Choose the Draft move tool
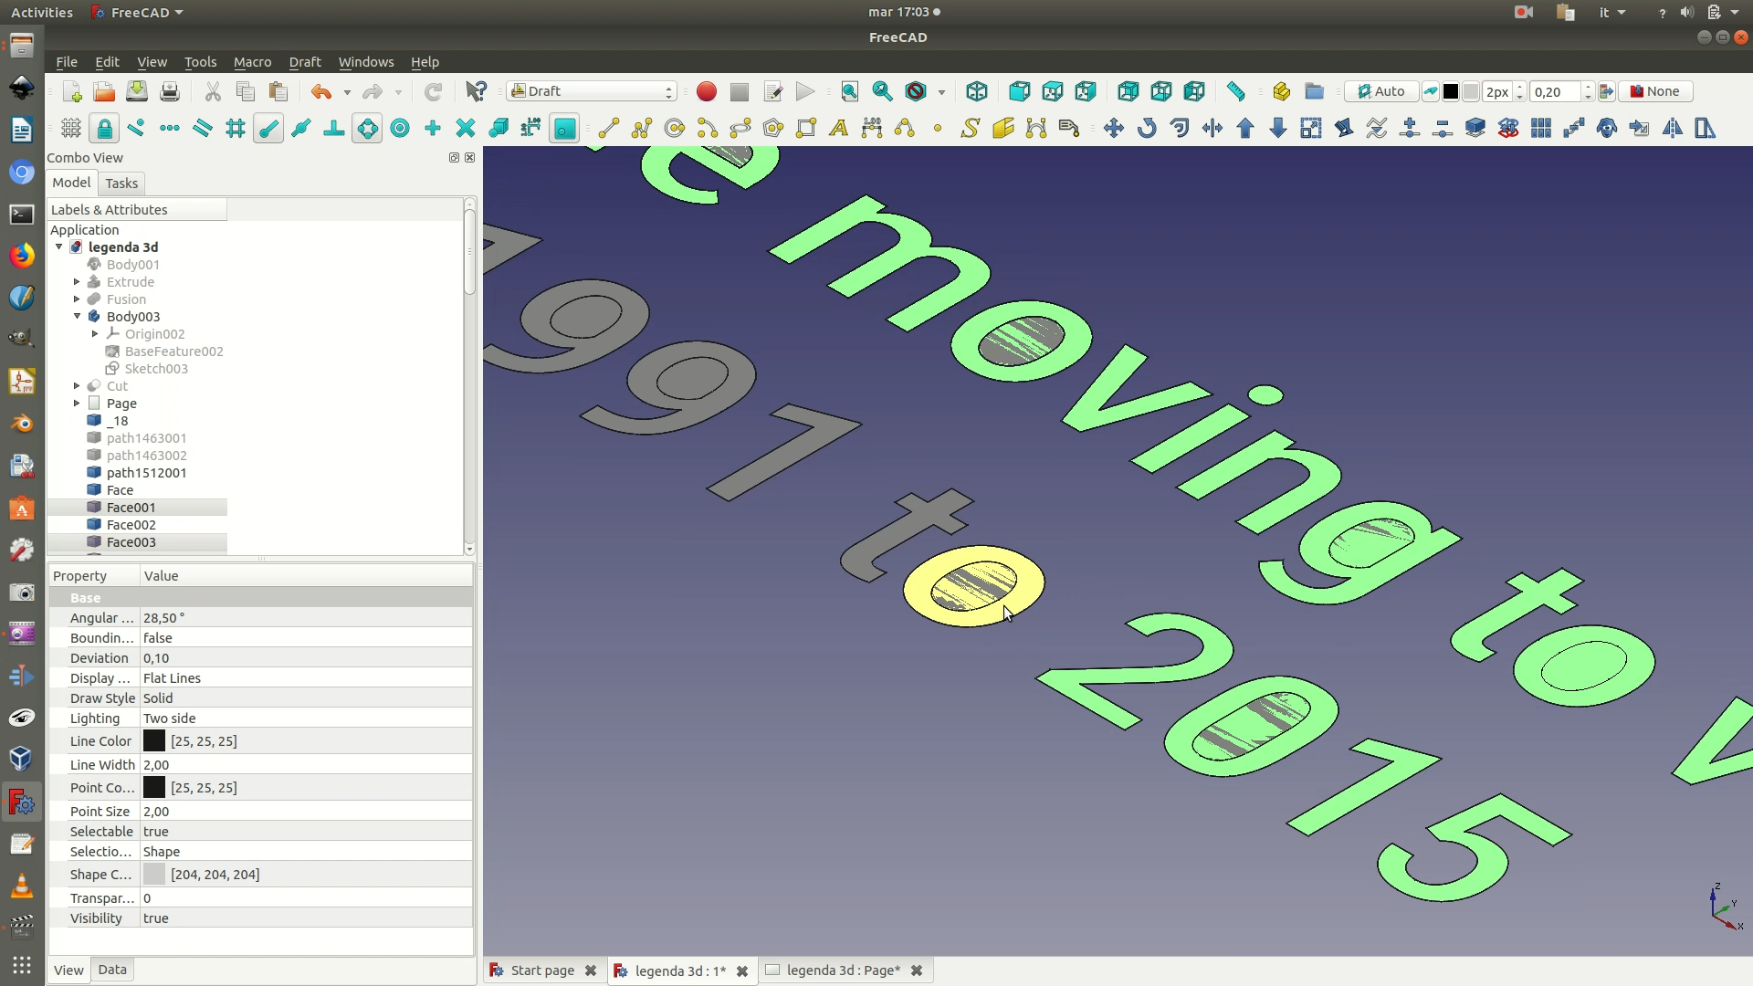This screenshot has width=1753, height=986. coord(1113,128)
